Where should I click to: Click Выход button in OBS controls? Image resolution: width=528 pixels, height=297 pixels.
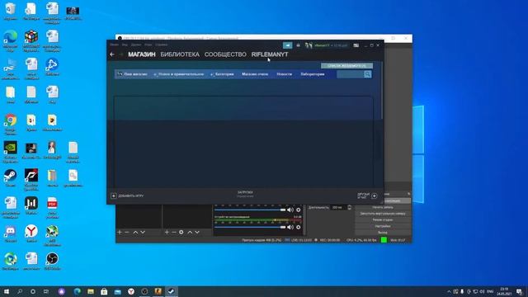point(383,233)
